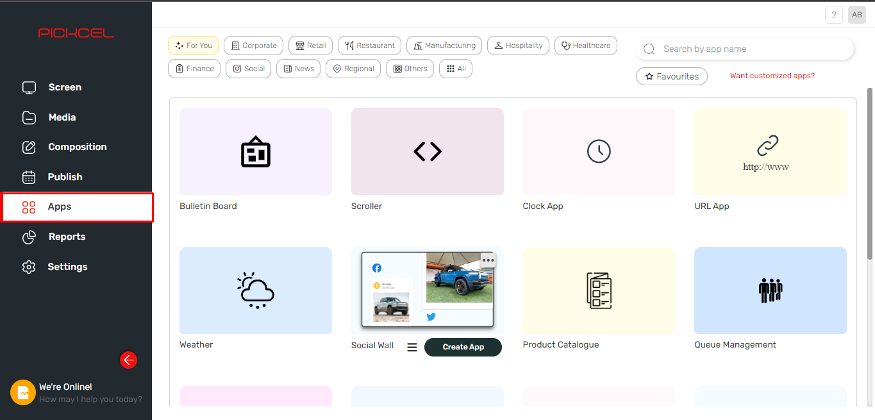Filter apps by Hospitality category
Screen dimensions: 875x420
click(518, 46)
